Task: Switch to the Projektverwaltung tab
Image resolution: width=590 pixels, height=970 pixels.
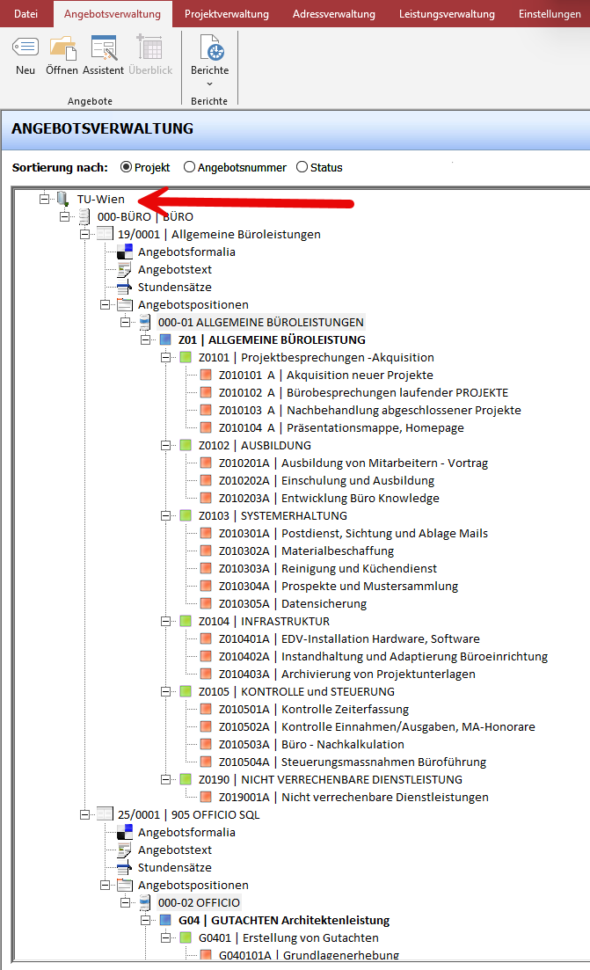Action: tap(228, 14)
